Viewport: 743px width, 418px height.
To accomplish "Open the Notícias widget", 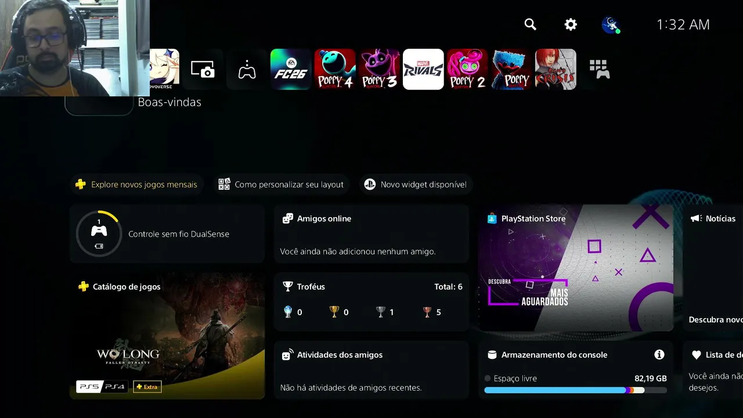I will pyautogui.click(x=713, y=268).
